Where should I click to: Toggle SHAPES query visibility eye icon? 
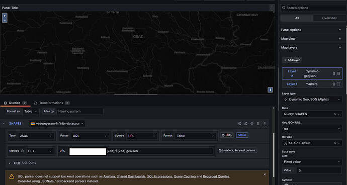pos(252,124)
